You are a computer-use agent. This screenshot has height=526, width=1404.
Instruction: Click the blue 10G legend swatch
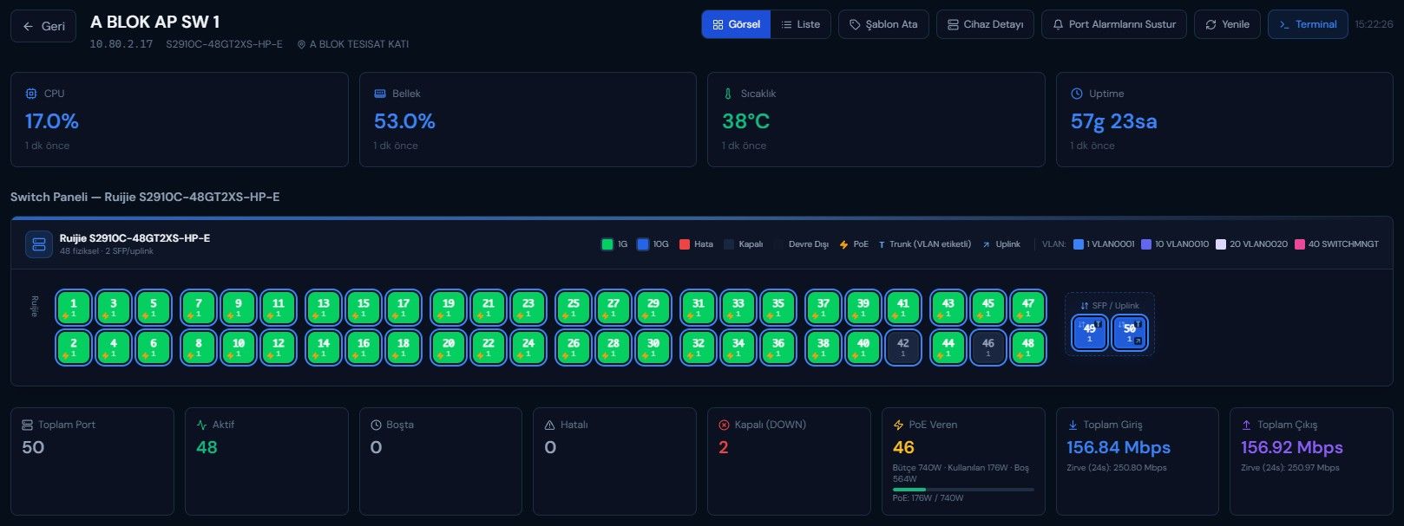coord(643,244)
